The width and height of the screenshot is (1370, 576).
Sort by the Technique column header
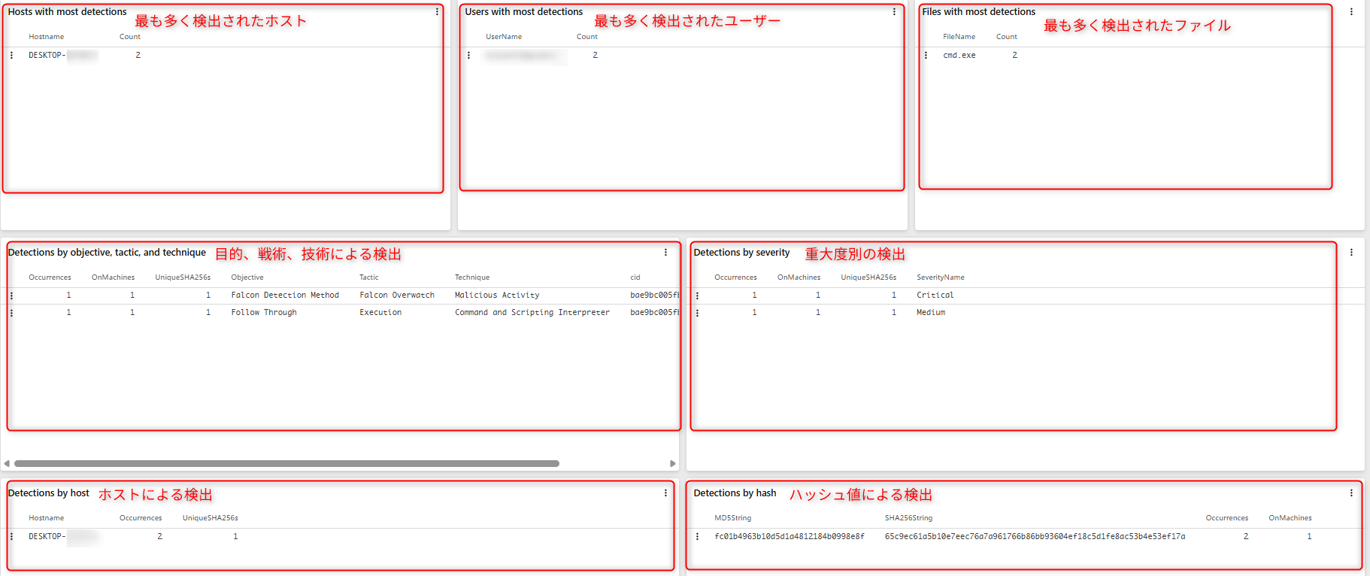point(471,277)
